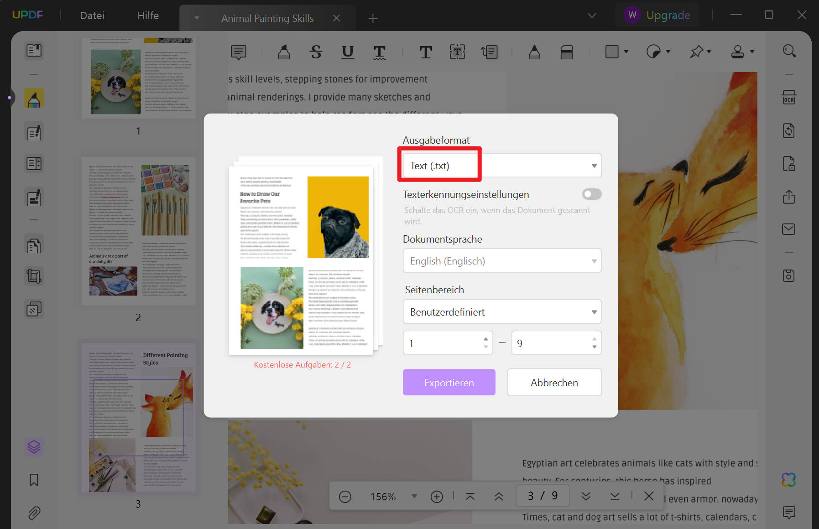Click the paperclip attachment icon

pyautogui.click(x=34, y=513)
